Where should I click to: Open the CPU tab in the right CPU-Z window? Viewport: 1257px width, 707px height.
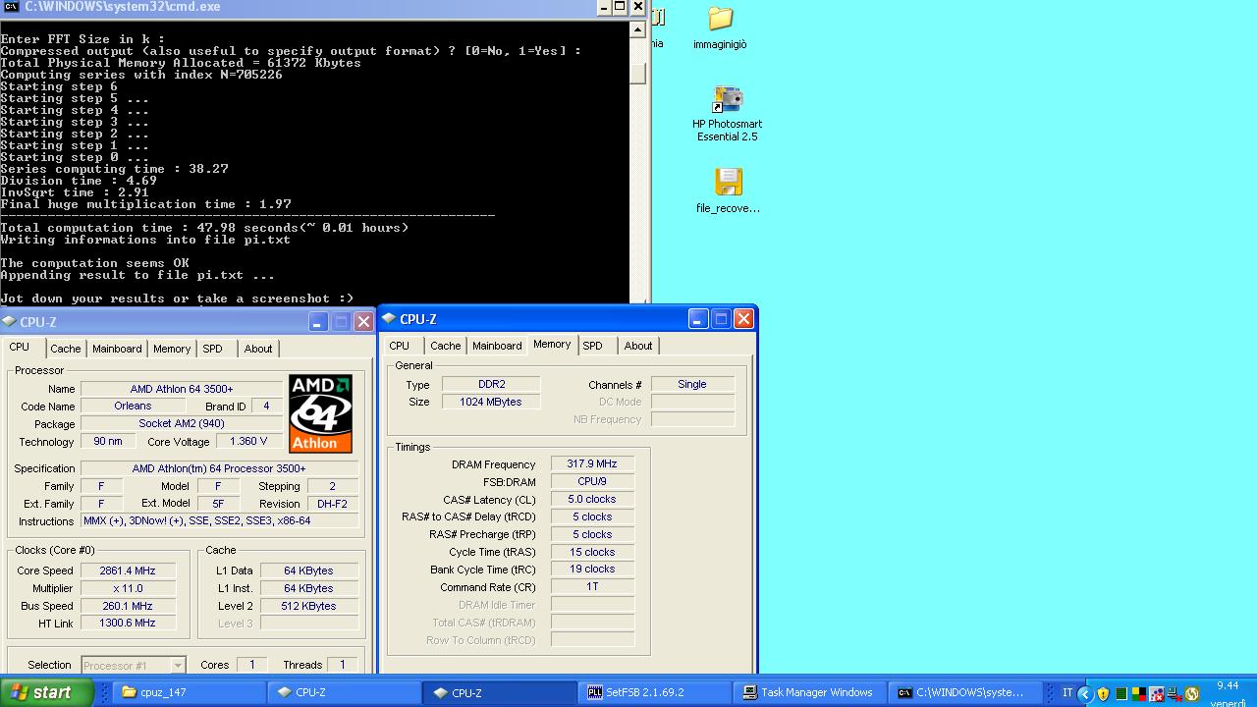tap(400, 346)
